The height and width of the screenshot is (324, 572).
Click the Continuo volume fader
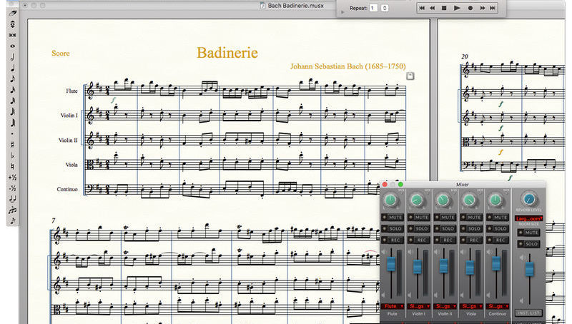(x=496, y=263)
